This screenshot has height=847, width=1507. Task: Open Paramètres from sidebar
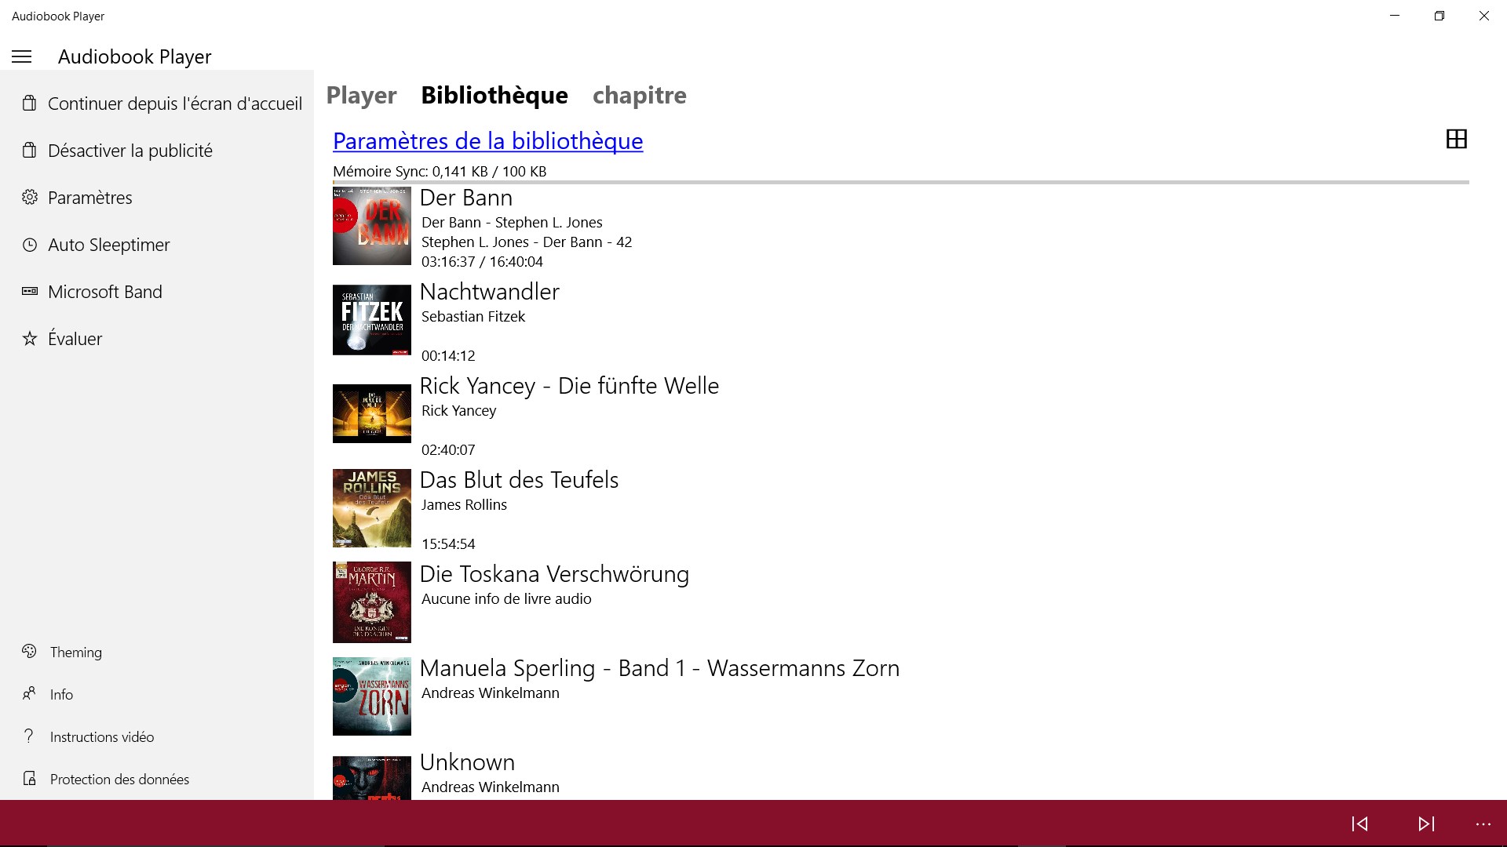pos(90,198)
